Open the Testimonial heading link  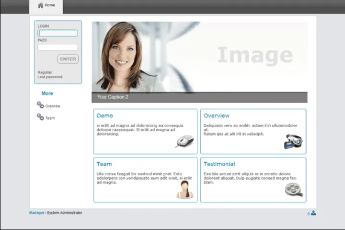point(219,164)
